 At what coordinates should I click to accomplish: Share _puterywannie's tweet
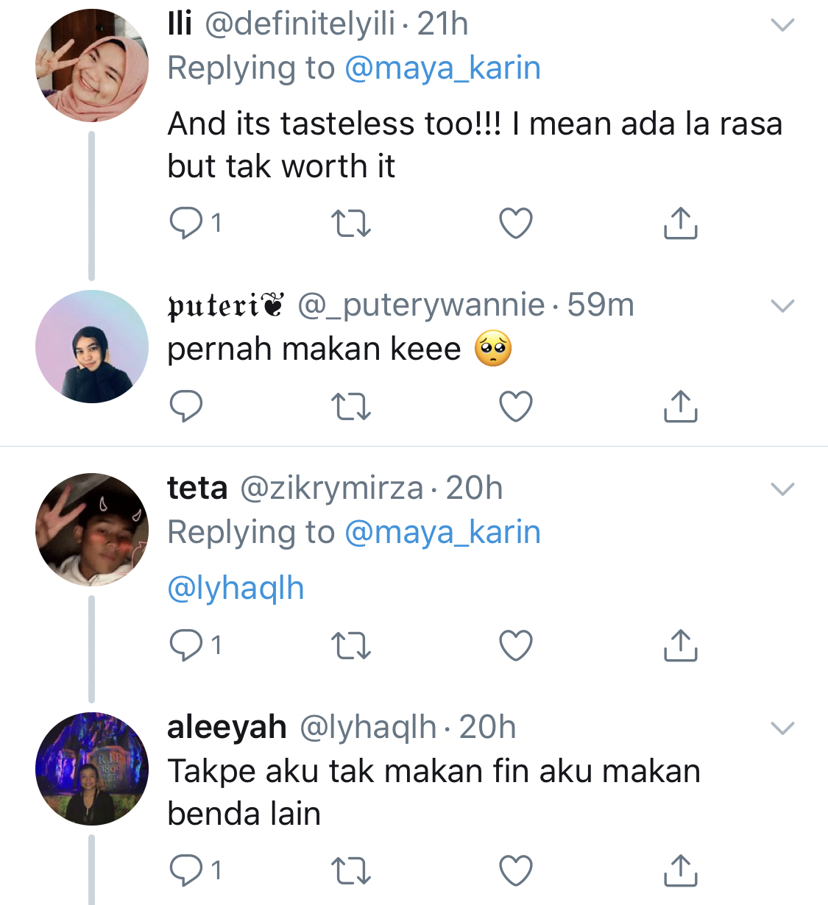(x=680, y=405)
